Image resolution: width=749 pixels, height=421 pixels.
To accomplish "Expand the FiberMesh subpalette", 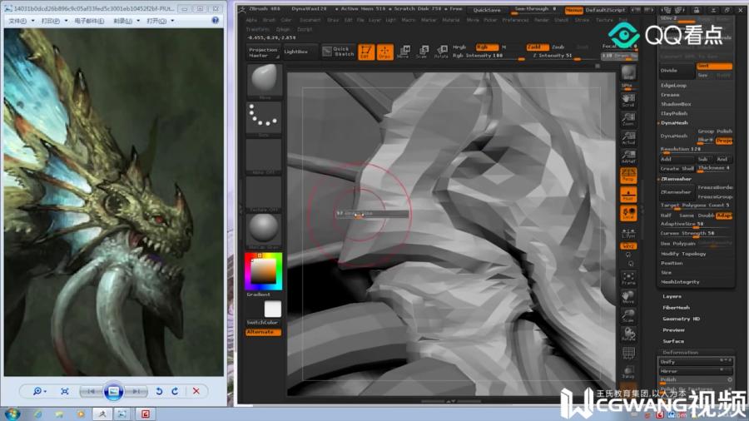I will click(676, 307).
